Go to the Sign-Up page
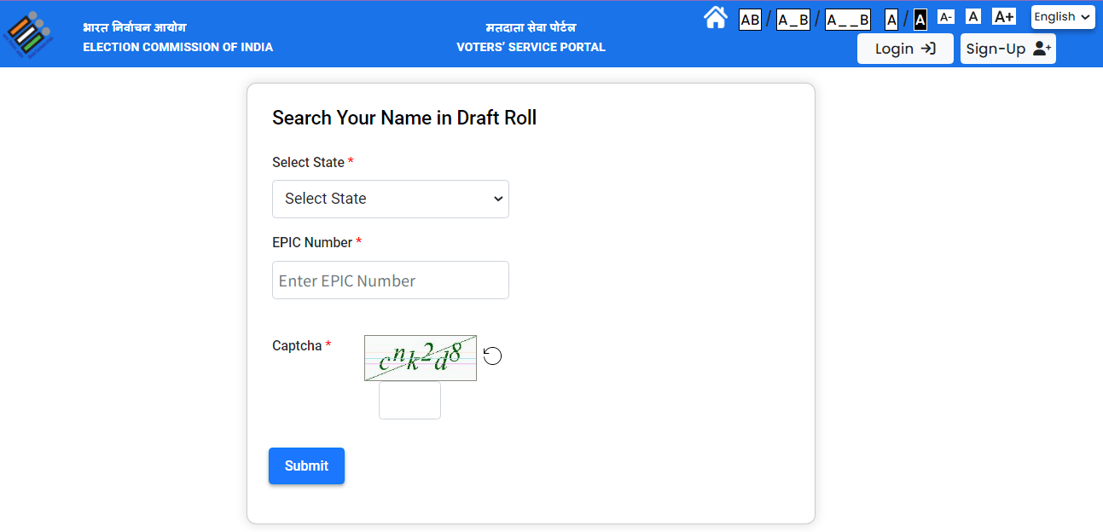1103x532 pixels. pos(1007,49)
